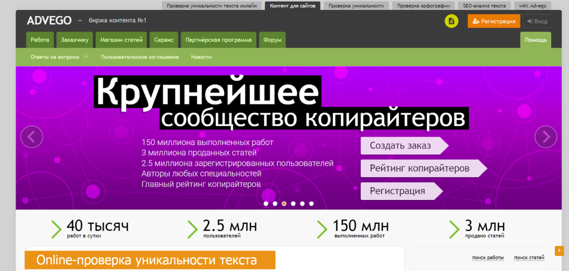The width and height of the screenshot is (569, 271).
Task: Click Online-проверка уникальности текста heading
Action: 150,260
